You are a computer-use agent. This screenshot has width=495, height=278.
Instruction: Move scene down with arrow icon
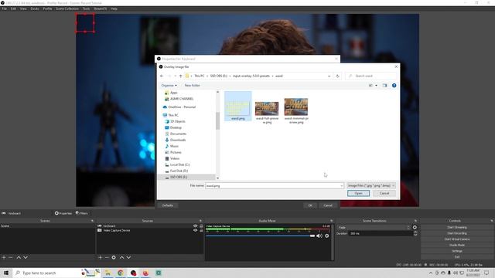26,257
